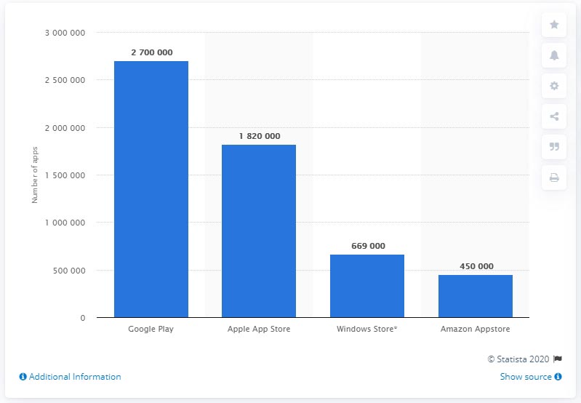Viewport: 581px width, 403px height.
Task: Click the flag icon beside Statista 2020
Action: click(x=557, y=359)
